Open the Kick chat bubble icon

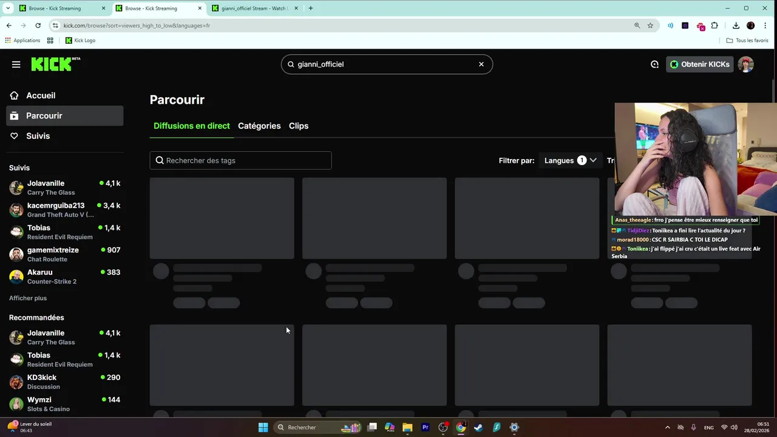click(654, 64)
